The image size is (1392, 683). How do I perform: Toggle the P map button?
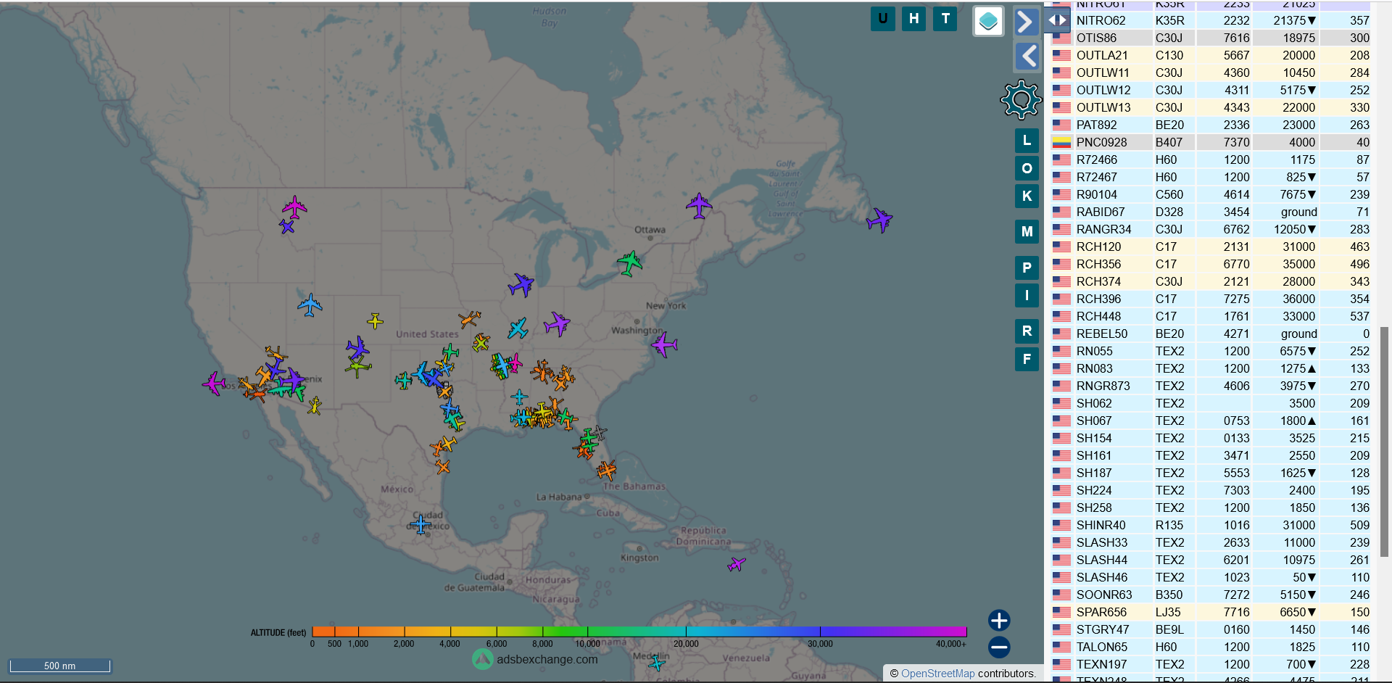pos(1027,268)
